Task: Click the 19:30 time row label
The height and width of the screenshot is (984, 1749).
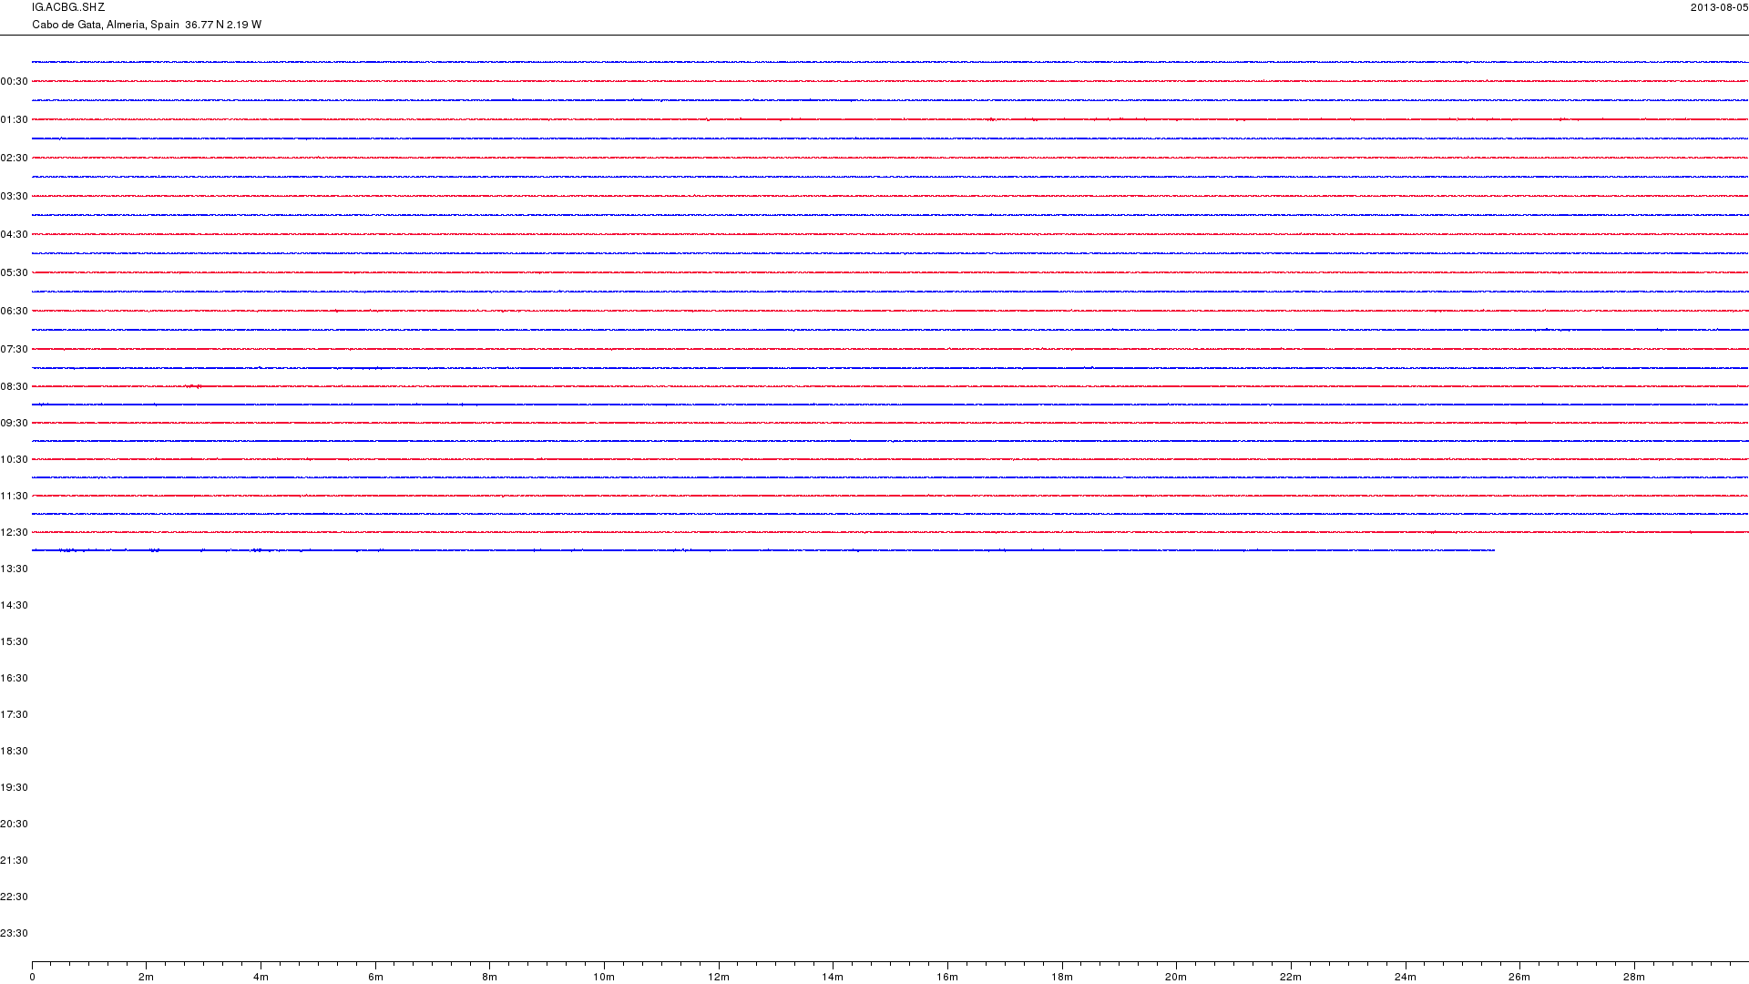Action: pos(15,788)
